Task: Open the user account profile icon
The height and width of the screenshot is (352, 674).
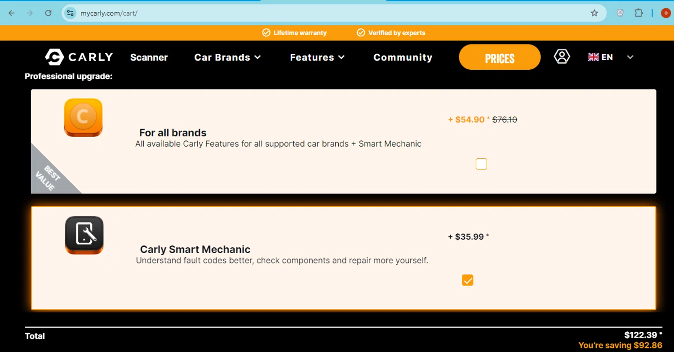Action: coord(562,57)
